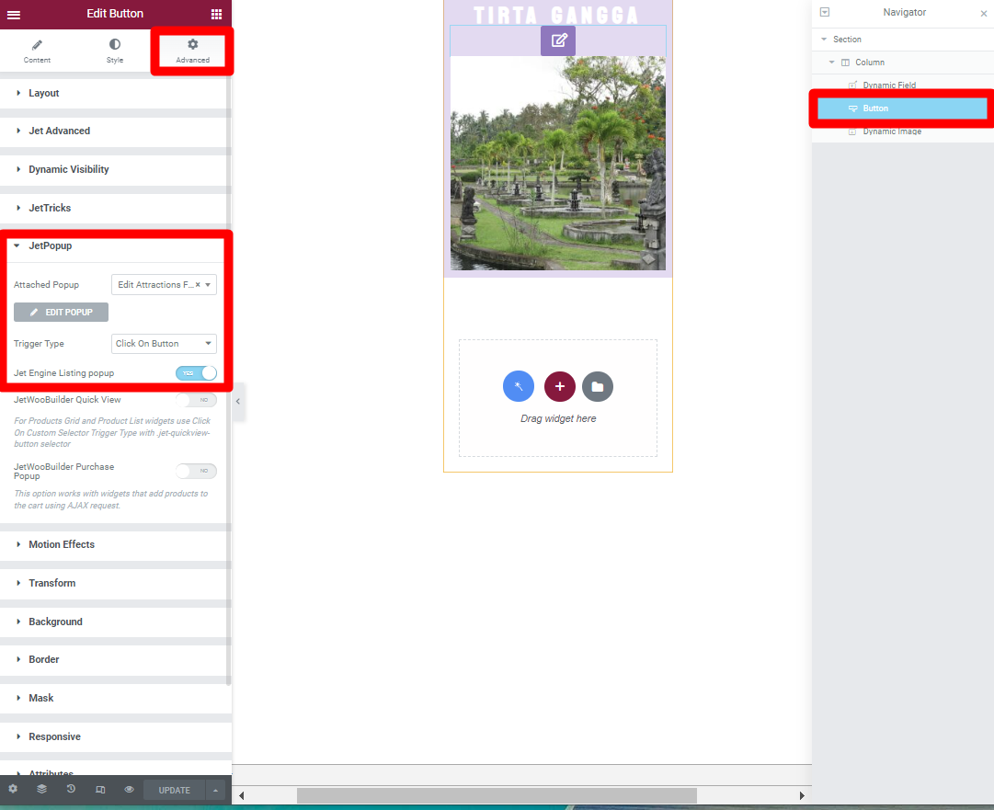Viewport: 994px width, 810px height.
Task: Open the History icon in bottom bar
Action: [71, 790]
